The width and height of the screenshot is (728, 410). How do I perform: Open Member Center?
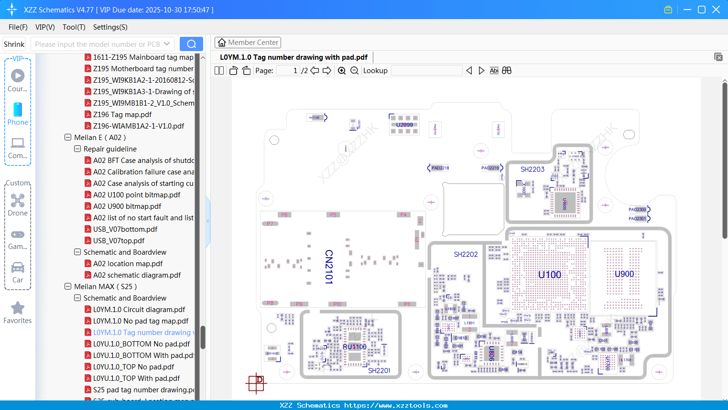248,42
